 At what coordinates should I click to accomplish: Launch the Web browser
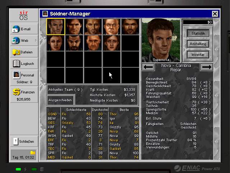[16, 41]
